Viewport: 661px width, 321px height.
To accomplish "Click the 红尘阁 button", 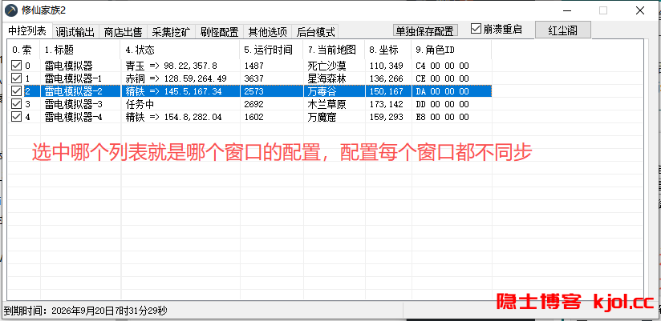I will (x=563, y=30).
